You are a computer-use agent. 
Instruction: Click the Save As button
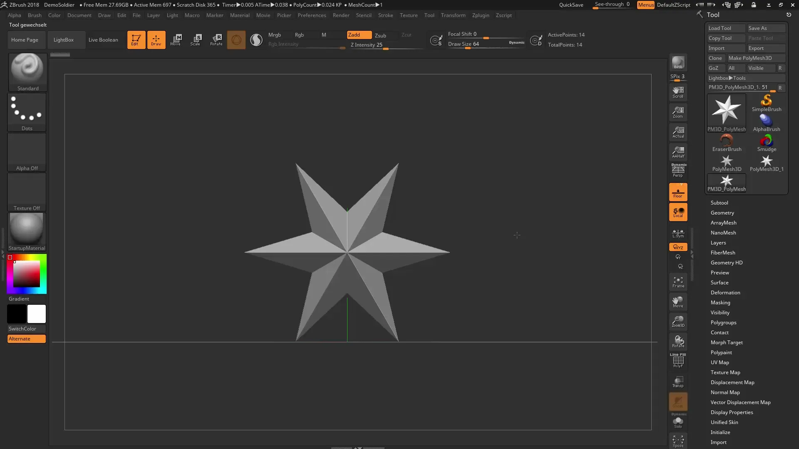point(766,28)
